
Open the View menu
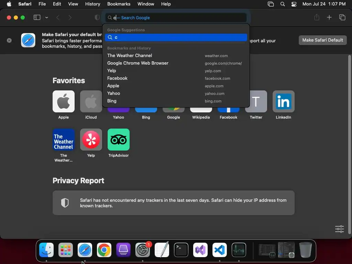(73, 4)
